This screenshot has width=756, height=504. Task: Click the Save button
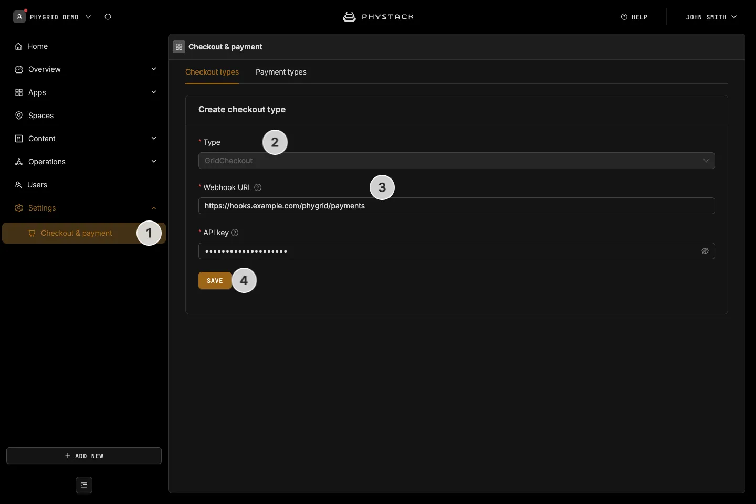[x=215, y=280]
